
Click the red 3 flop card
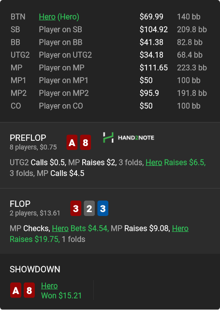tap(76, 208)
